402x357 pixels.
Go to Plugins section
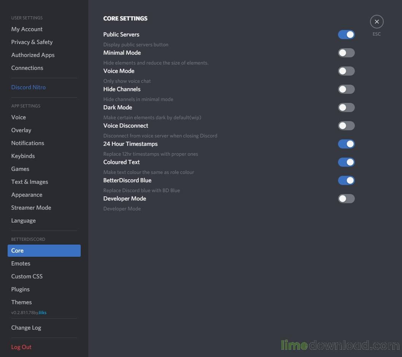click(x=44, y=289)
